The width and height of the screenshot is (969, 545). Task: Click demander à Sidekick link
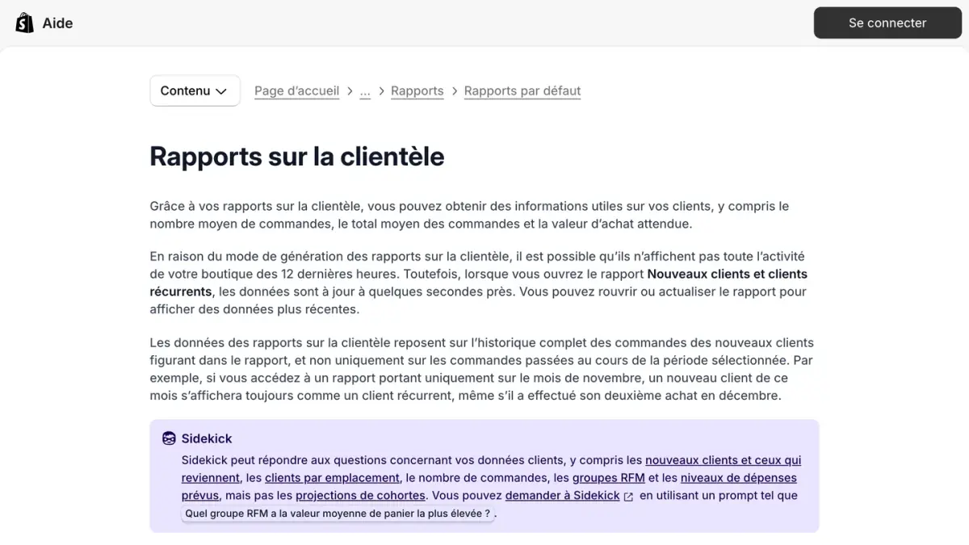(x=562, y=495)
